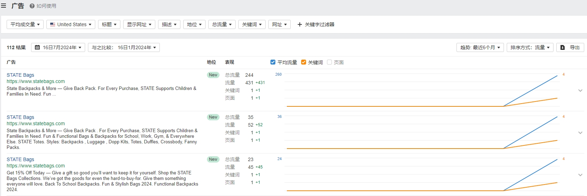Click the trend chart of second ad
Image resolution: width=587 pixels, height=196 pixels.
422,133
